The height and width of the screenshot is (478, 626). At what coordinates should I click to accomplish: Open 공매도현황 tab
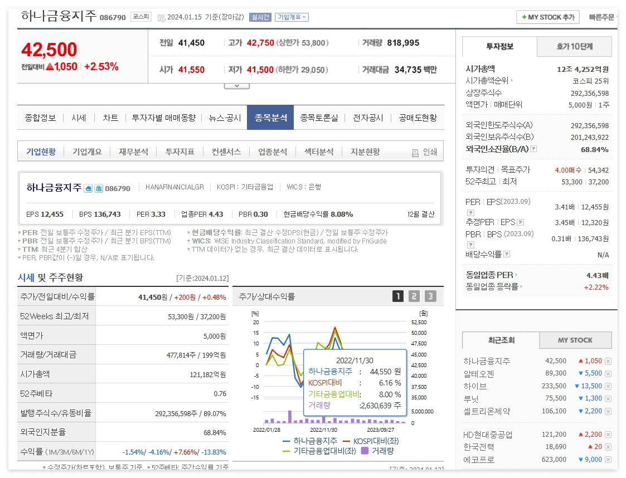pos(418,118)
